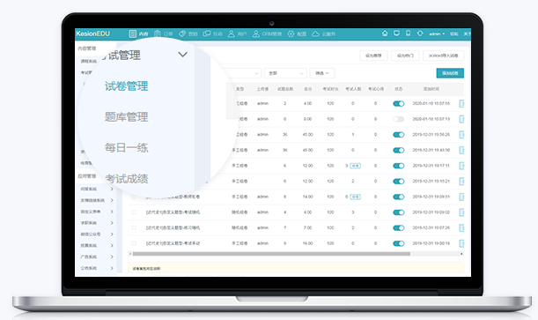Select 题库管理 in the magnified menu
This screenshot has height=320, width=538.
(126, 116)
